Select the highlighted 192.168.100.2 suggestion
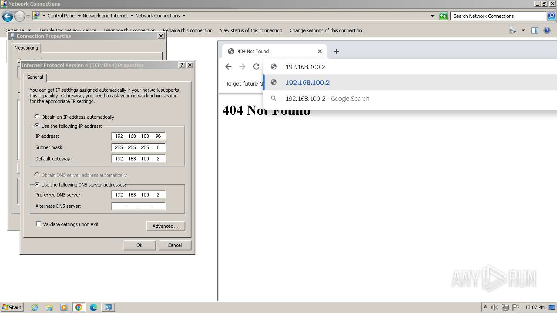 point(410,83)
